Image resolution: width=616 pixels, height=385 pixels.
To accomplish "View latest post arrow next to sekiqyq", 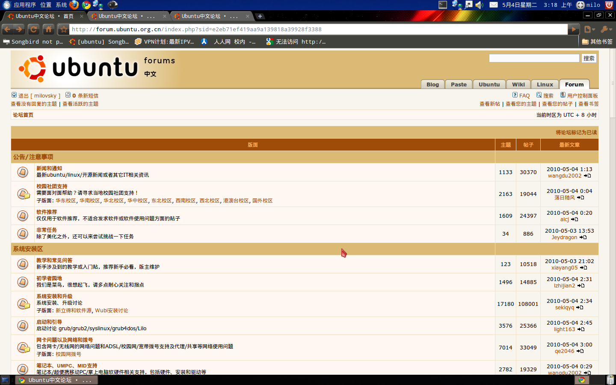I will coord(580,308).
